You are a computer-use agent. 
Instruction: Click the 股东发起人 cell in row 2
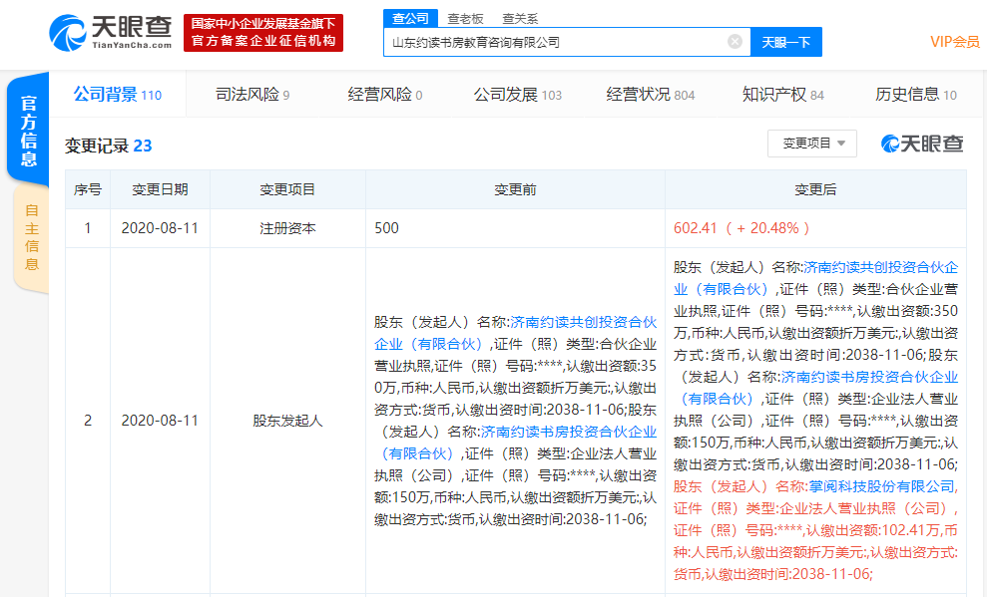tap(287, 421)
